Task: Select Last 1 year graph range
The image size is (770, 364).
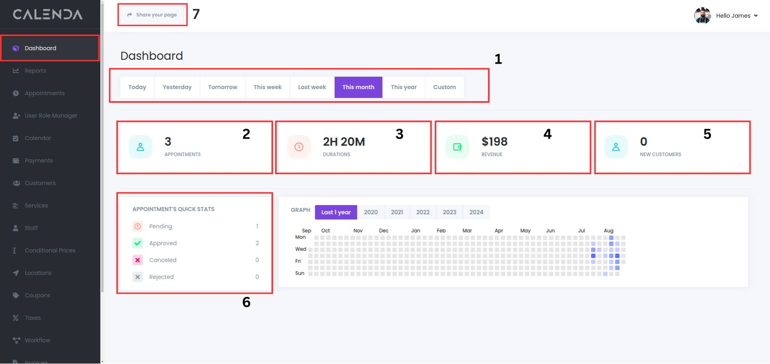Action: pos(336,212)
